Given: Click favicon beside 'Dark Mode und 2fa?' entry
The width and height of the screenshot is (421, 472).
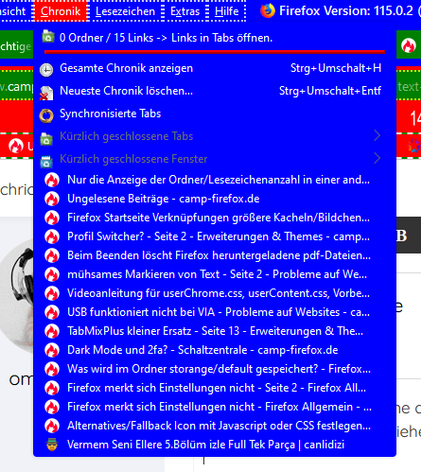Looking at the screenshot, I should pos(52,350).
